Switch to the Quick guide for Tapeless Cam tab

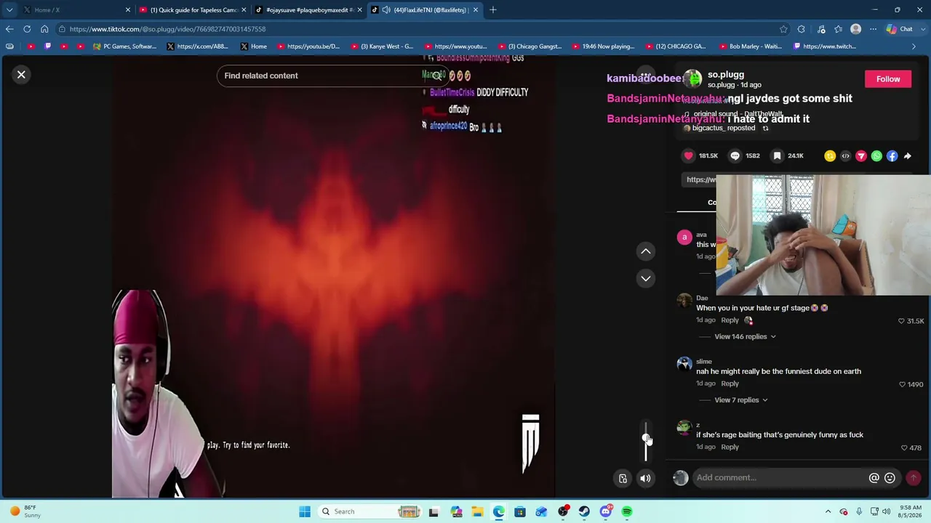pos(193,10)
